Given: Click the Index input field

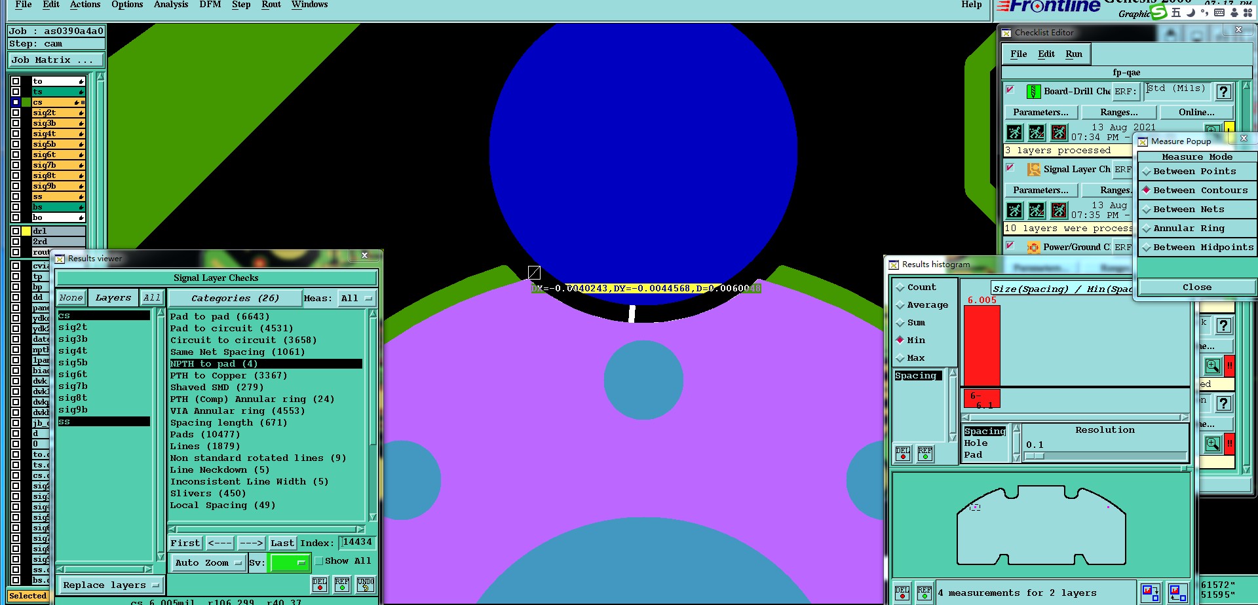Looking at the screenshot, I should pos(357,543).
